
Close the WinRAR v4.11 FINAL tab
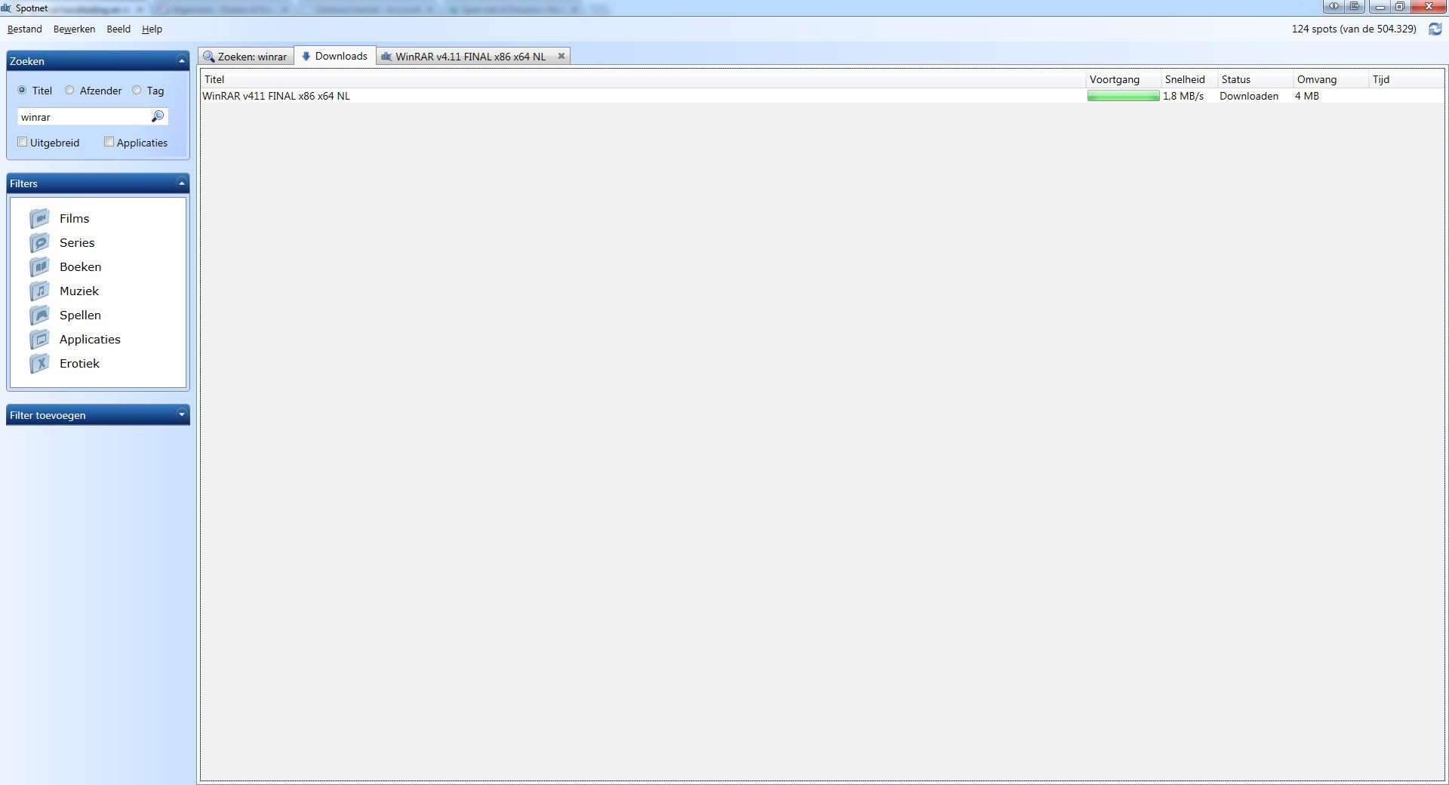click(561, 56)
